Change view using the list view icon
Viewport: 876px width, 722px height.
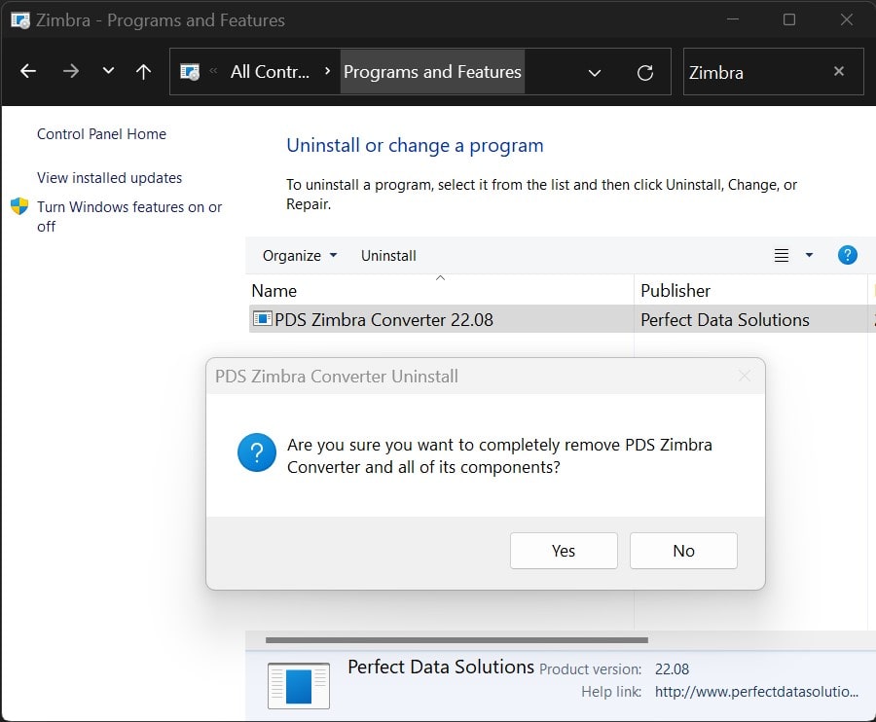(x=781, y=255)
